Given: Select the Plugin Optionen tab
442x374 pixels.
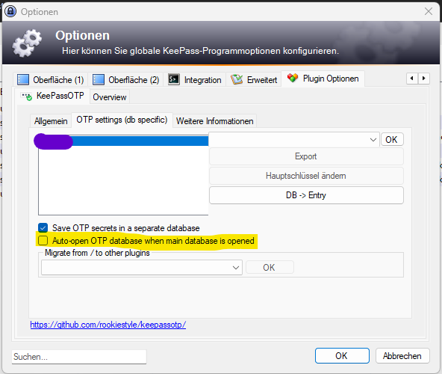Looking at the screenshot, I should [323, 79].
